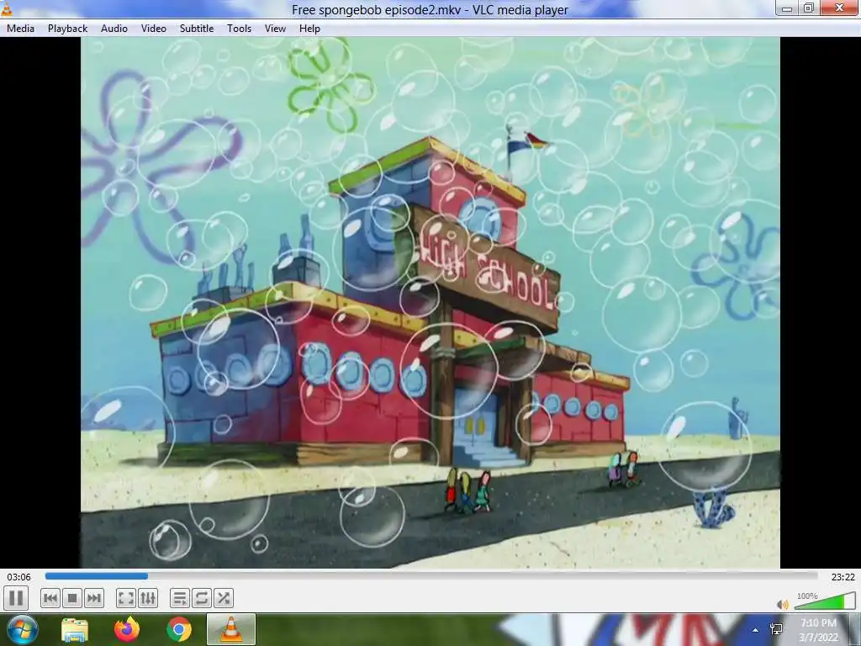Open the Subtitle menu
The height and width of the screenshot is (646, 861).
(x=197, y=29)
